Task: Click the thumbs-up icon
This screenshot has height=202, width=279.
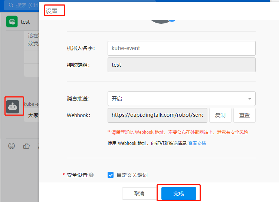Action: [26, 146]
